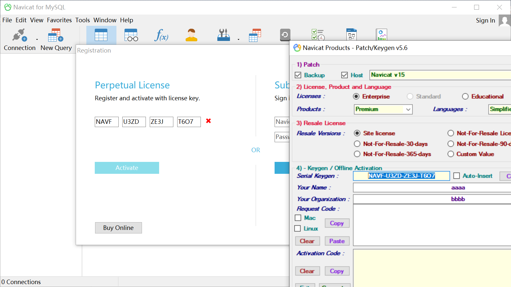This screenshot has height=287, width=511.
Task: Click the subscription Password field in Registration
Action: click(x=282, y=137)
